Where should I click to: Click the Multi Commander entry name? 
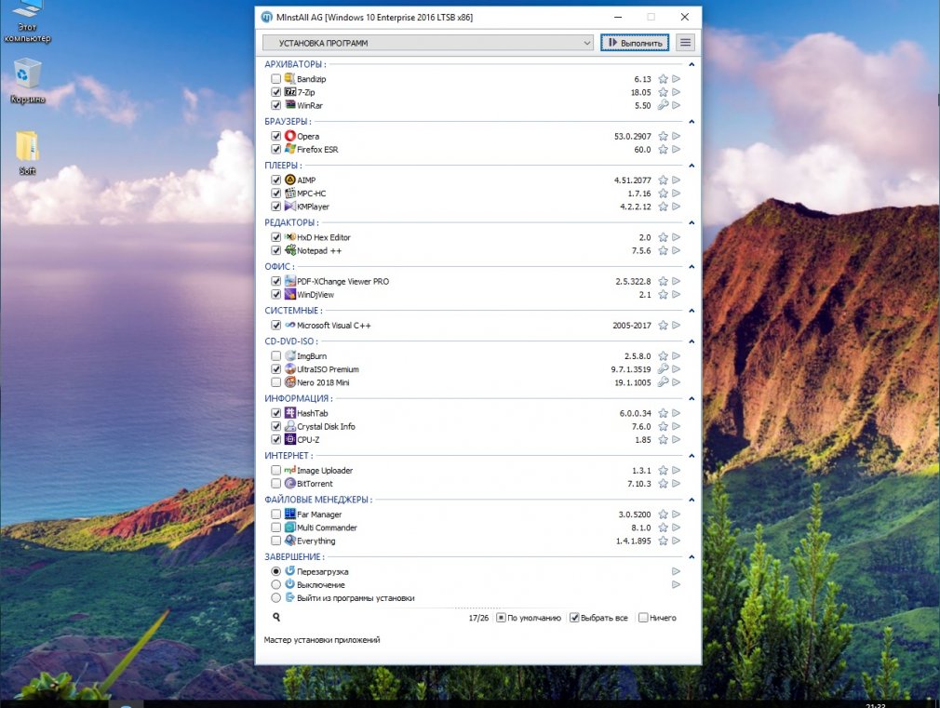click(327, 528)
